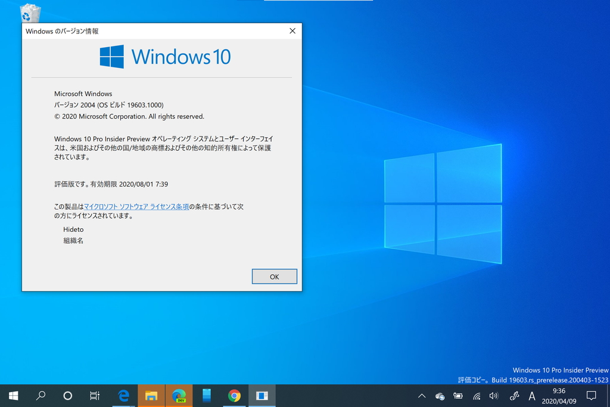Launch Google Chrome from the taskbar
This screenshot has width=610, height=407.
234,395
